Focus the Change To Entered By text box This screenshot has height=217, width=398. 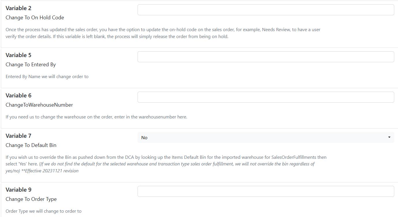click(266, 57)
